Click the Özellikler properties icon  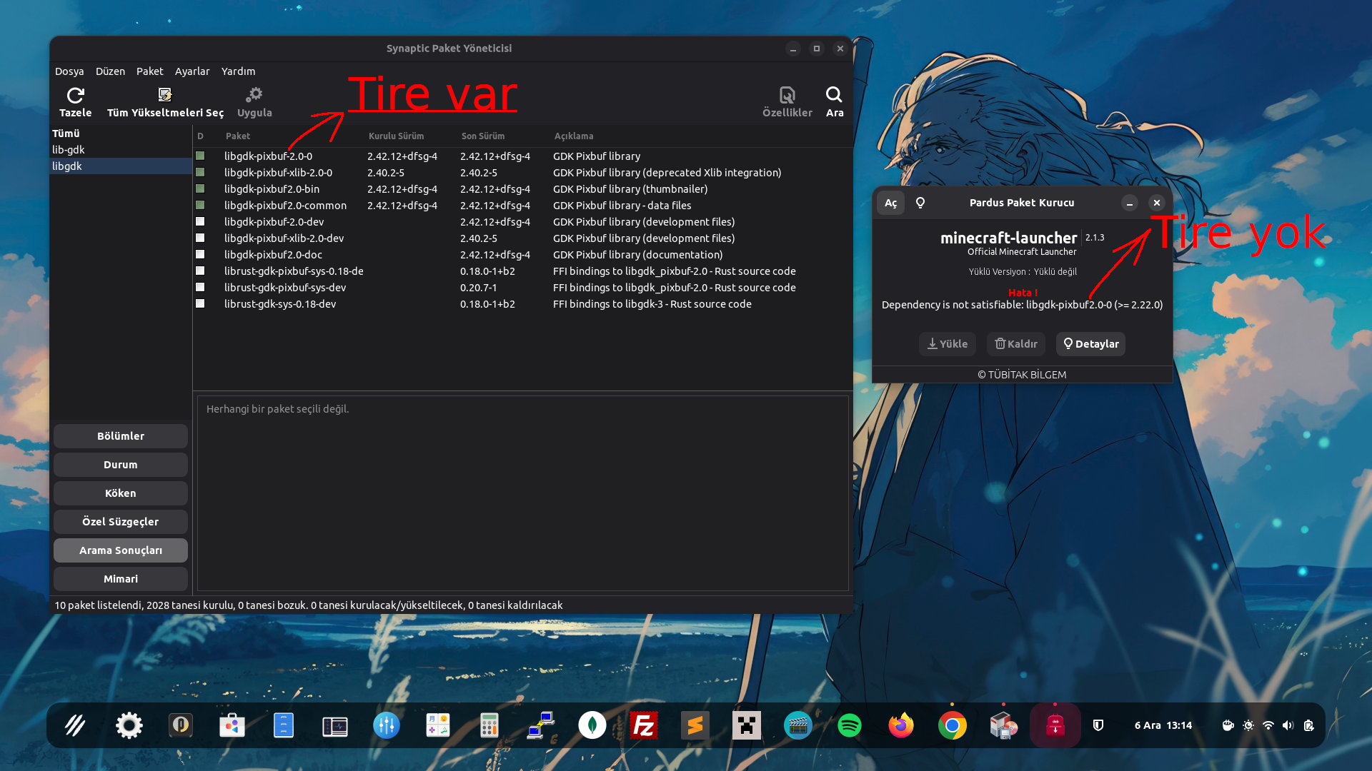[x=787, y=95]
